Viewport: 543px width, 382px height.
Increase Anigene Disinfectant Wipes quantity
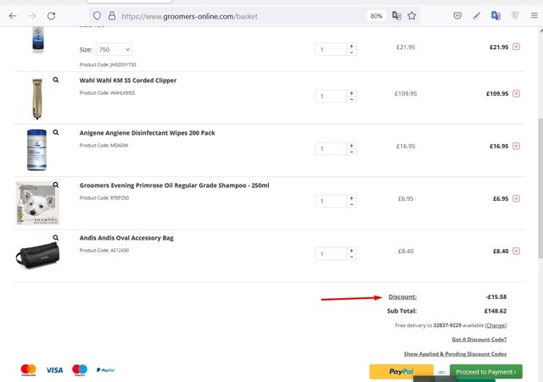(351, 146)
